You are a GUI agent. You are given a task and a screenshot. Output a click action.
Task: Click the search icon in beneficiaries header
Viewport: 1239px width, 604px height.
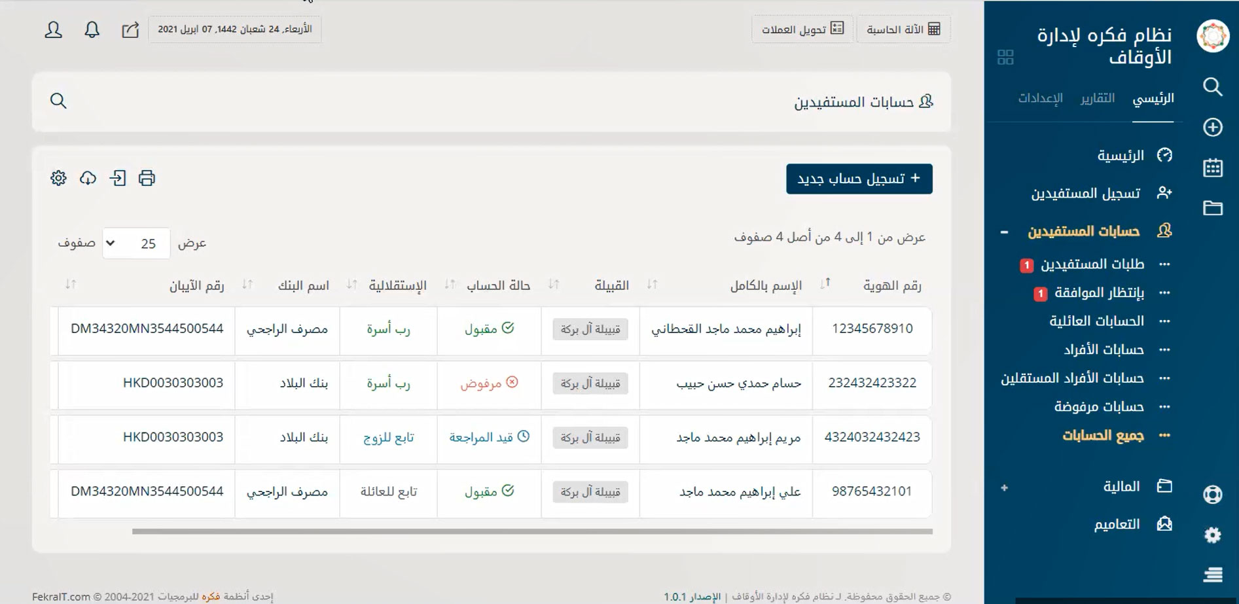coord(58,101)
